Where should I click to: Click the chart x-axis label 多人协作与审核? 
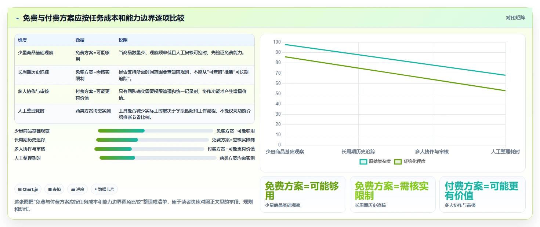click(x=432, y=152)
